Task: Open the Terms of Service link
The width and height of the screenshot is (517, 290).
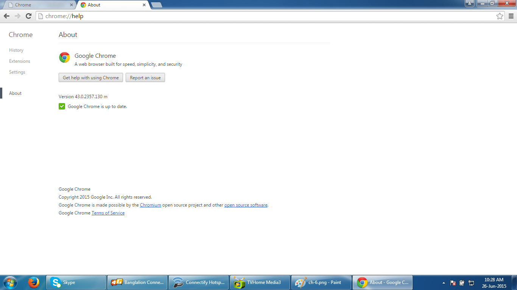Action: (108, 213)
